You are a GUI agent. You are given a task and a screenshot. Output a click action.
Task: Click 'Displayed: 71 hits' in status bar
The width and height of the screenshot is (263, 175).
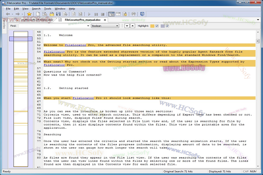click(x=220, y=171)
